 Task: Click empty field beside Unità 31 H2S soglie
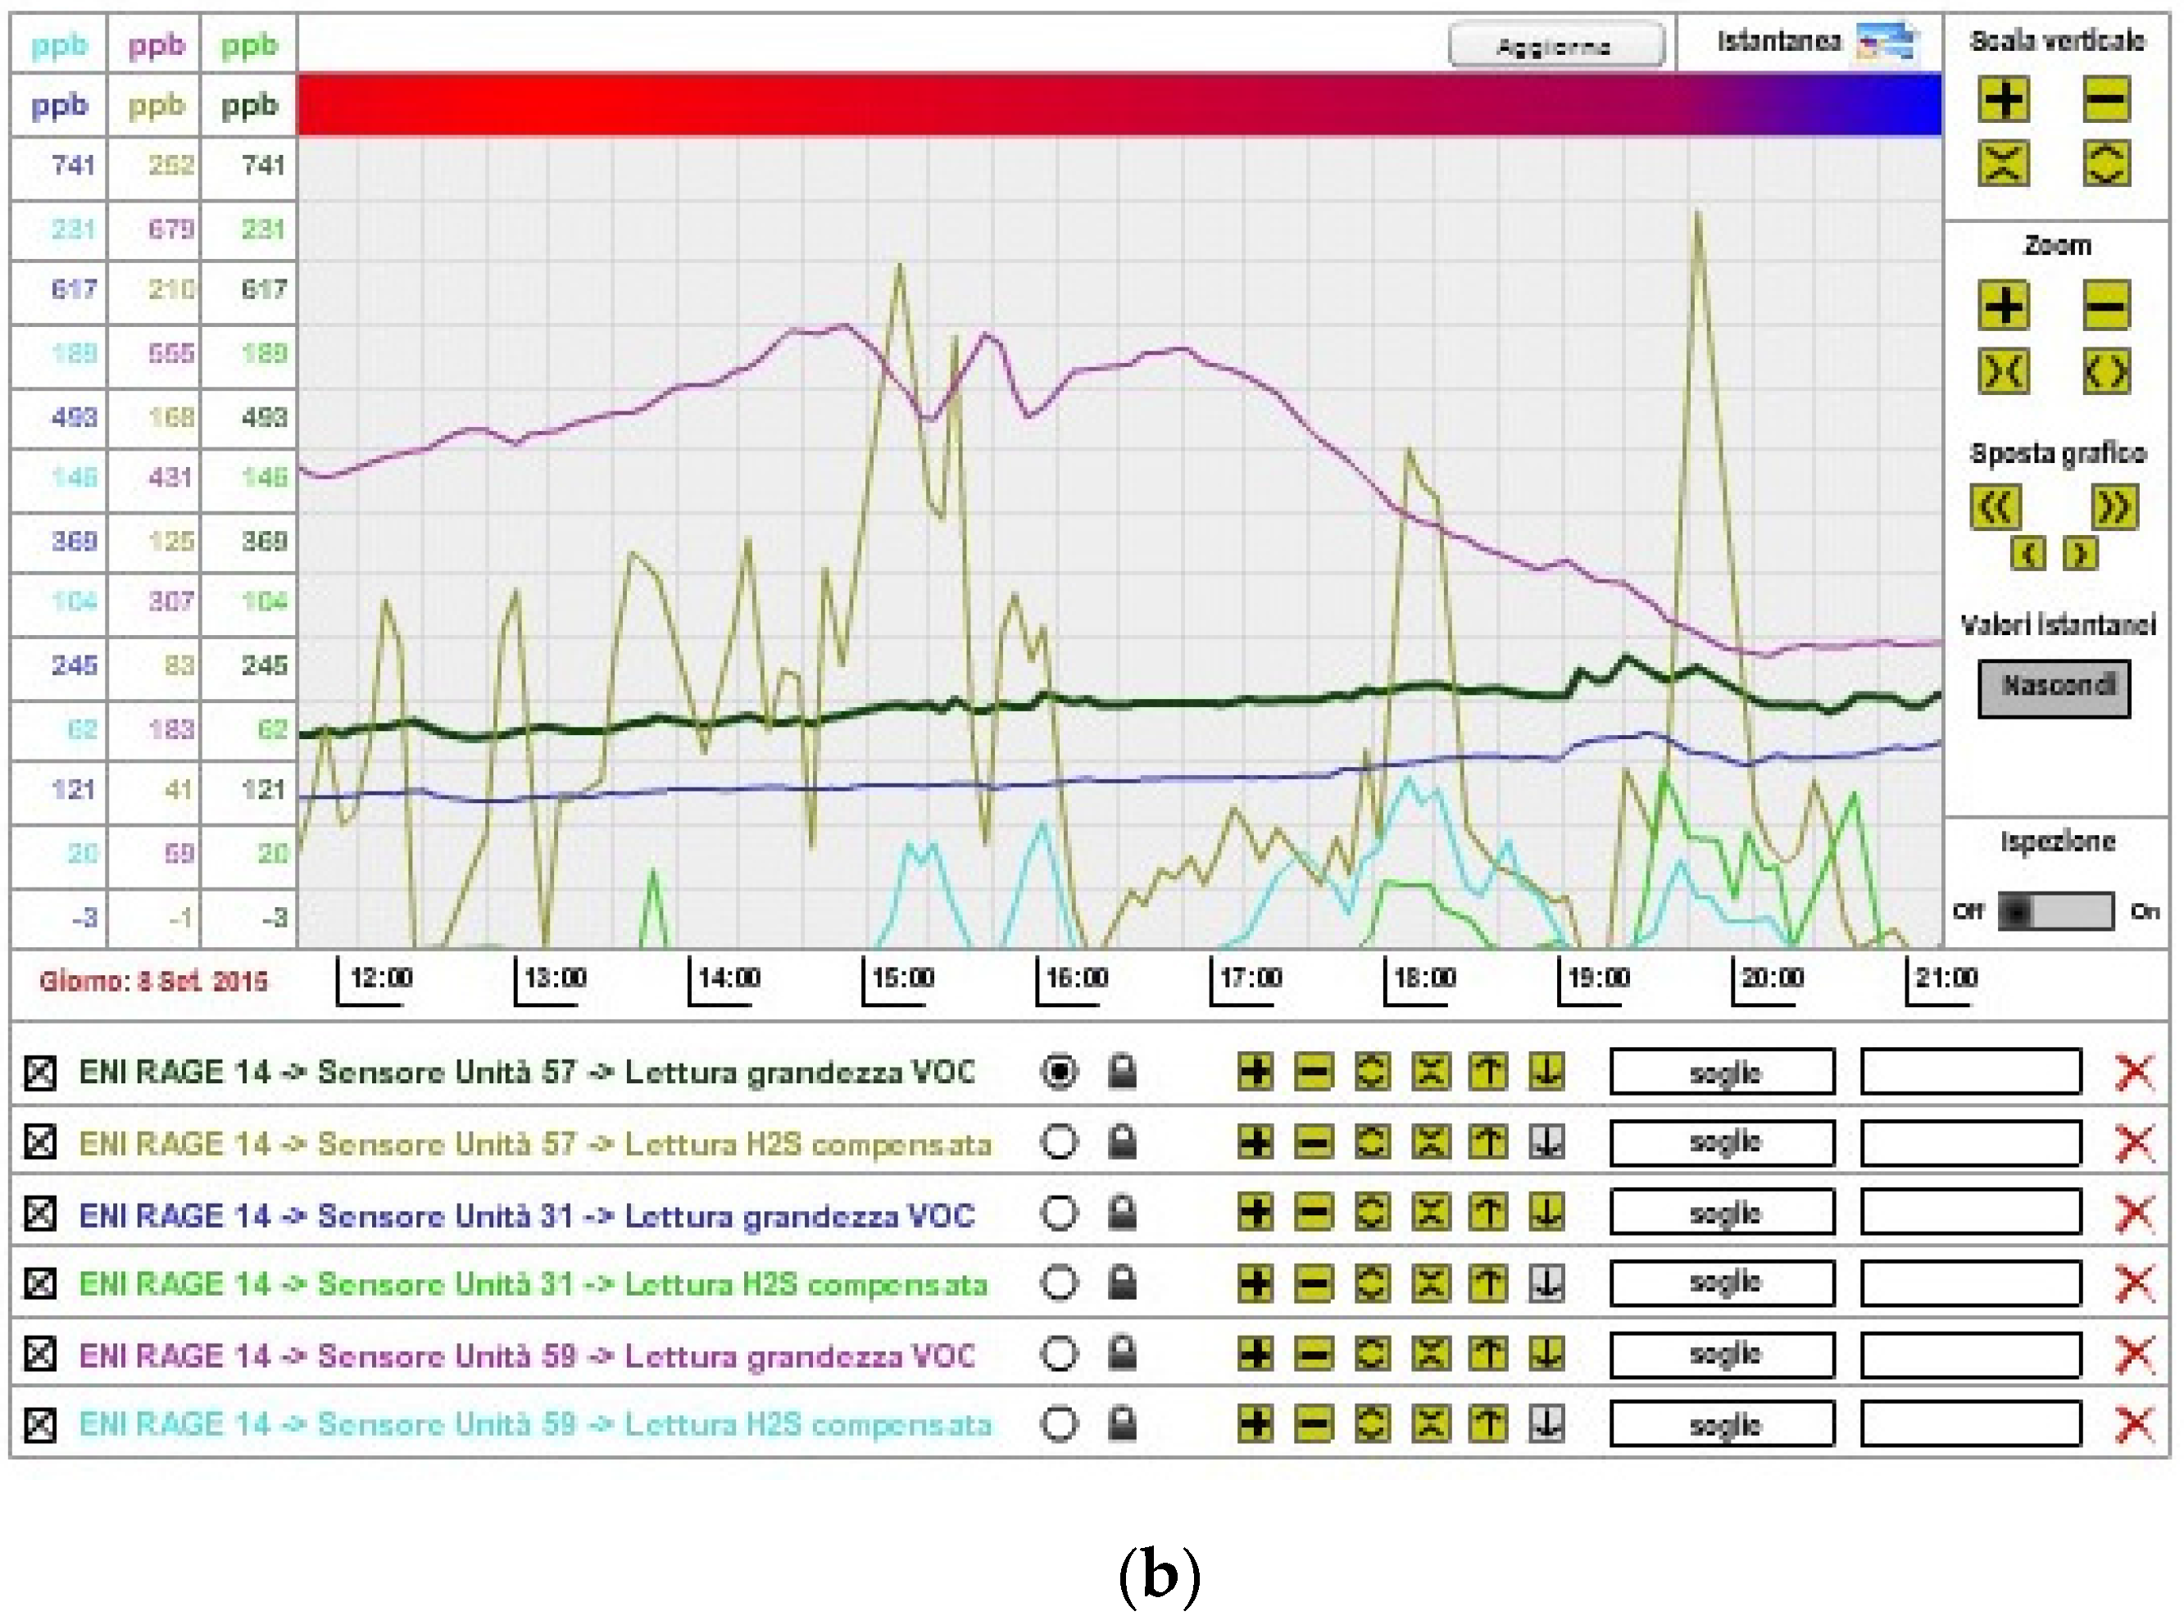pos(1970,1283)
